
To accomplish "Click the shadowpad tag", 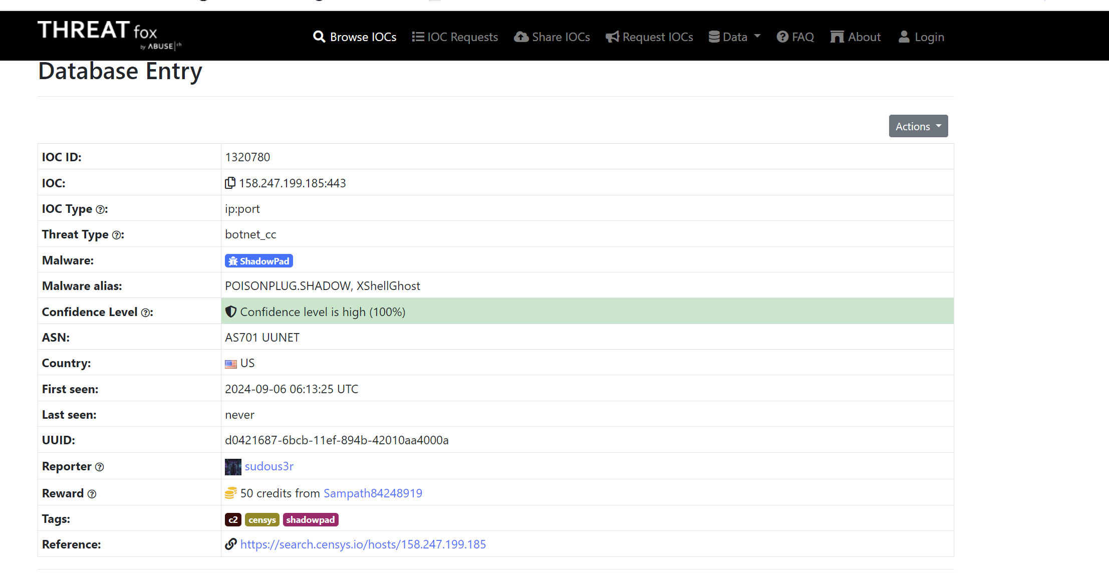I will pos(311,520).
